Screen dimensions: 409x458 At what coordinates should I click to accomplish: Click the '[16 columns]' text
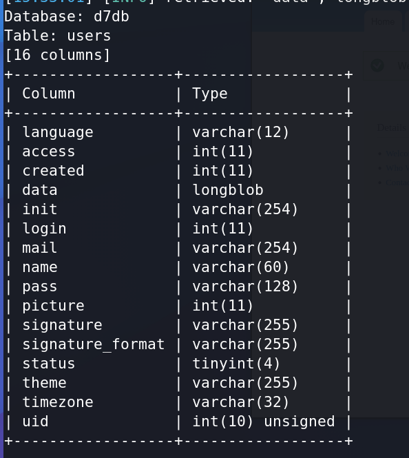coord(58,55)
